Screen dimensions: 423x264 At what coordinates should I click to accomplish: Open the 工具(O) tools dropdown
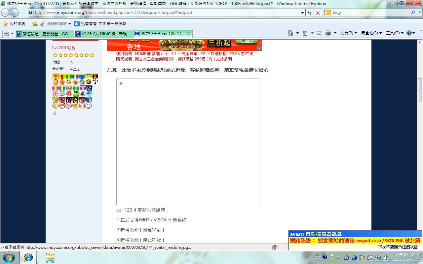[395, 33]
